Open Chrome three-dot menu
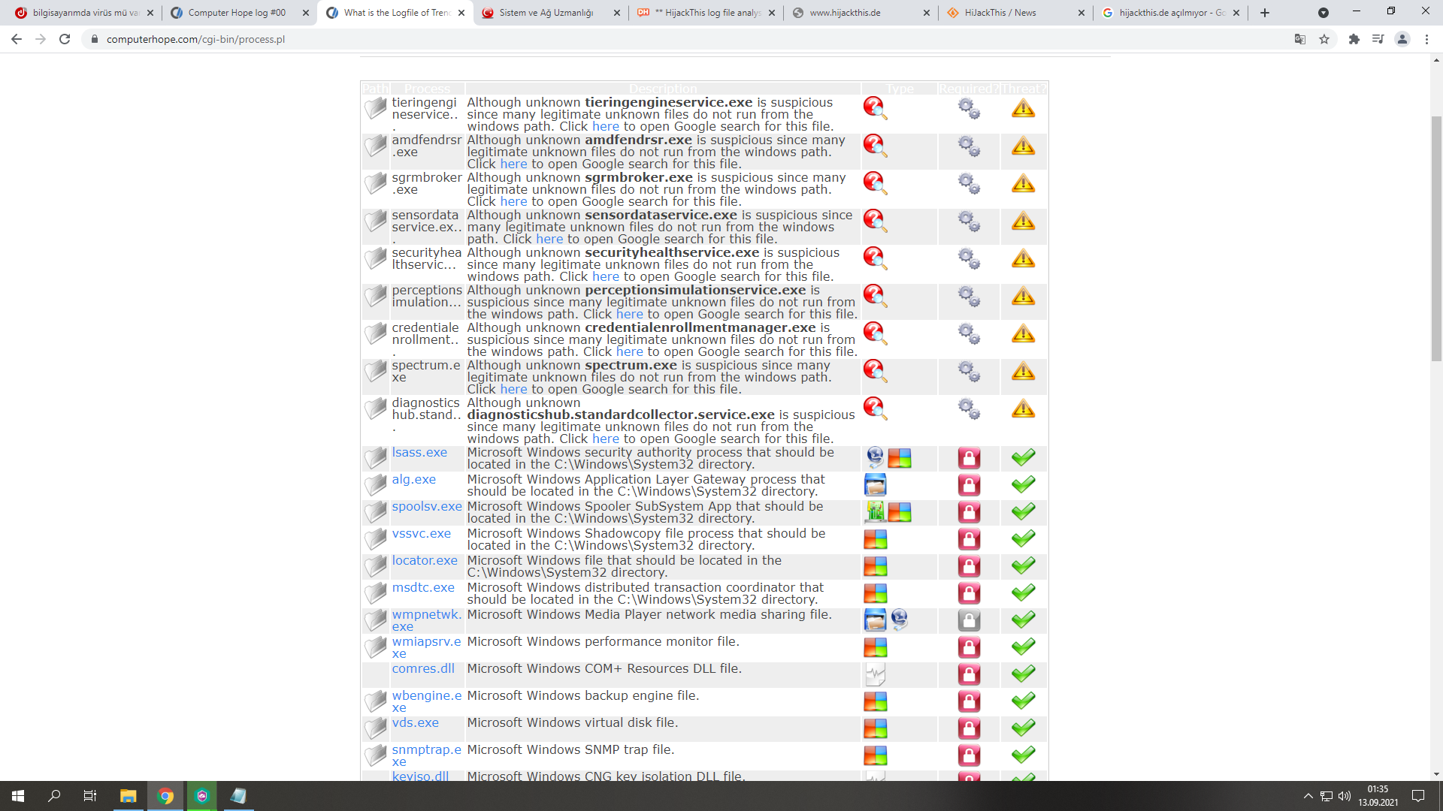Screen dimensions: 1443x811 [x=1426, y=39]
